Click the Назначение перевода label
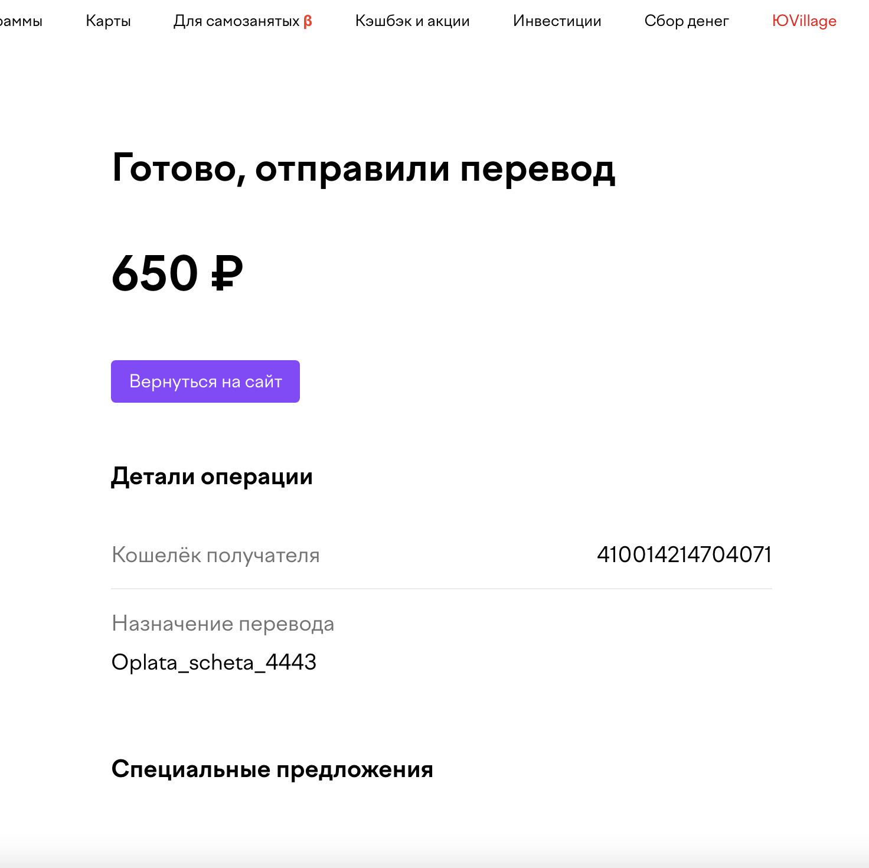Image resolution: width=869 pixels, height=868 pixels. pos(223,624)
